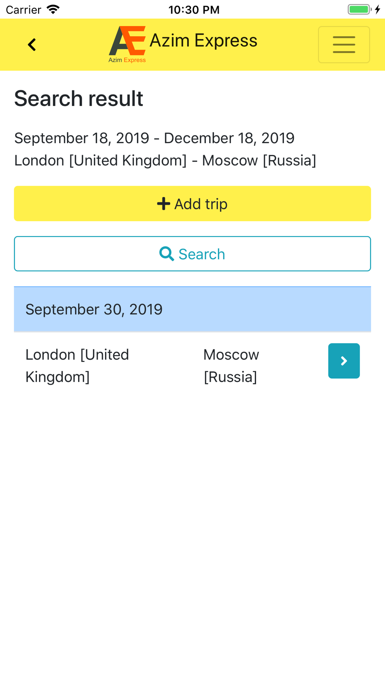
Task: Open the hamburger menu
Action: click(x=344, y=45)
